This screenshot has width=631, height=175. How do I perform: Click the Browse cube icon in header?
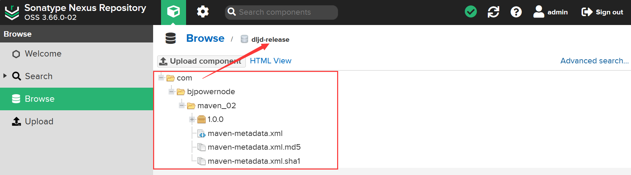tap(173, 12)
